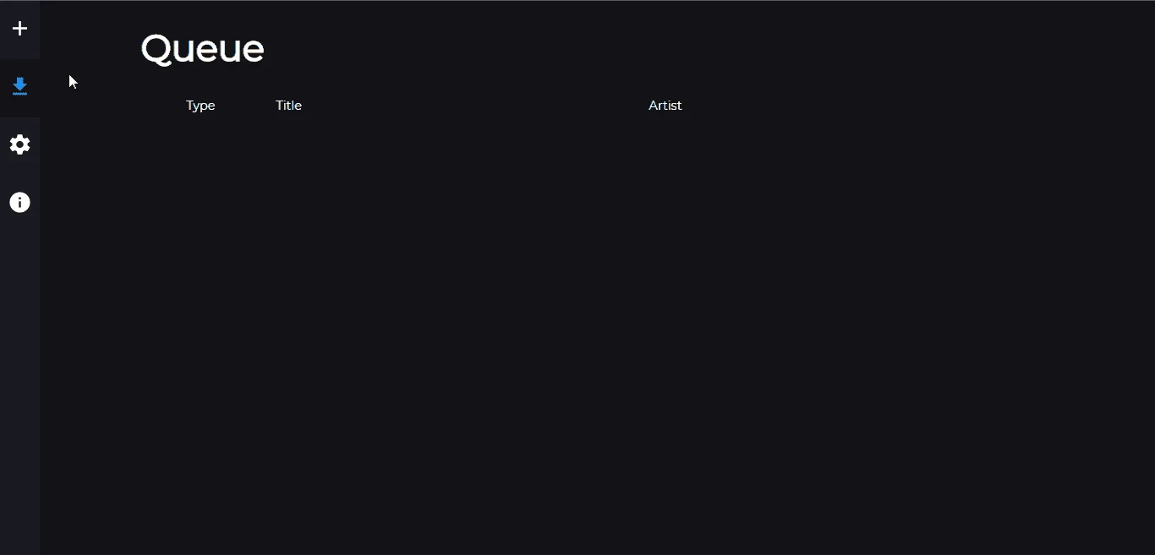Click the Artist column header

pos(665,106)
